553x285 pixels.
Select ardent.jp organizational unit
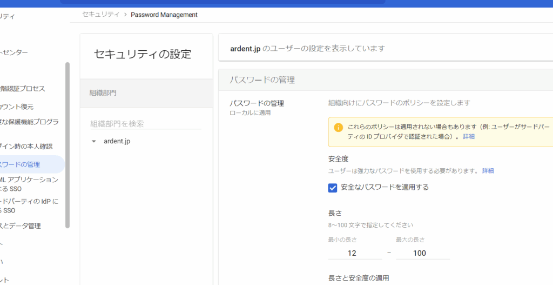point(117,142)
